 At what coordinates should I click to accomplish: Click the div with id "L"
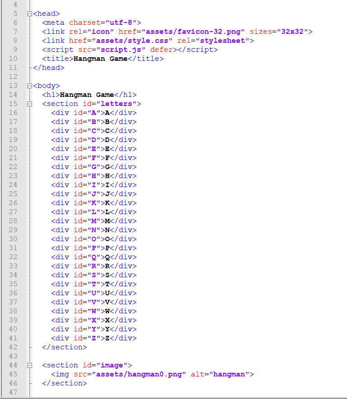coord(94,212)
